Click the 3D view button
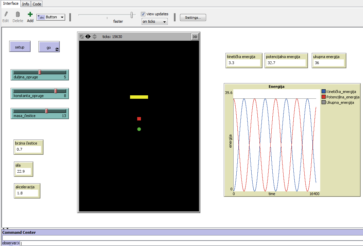Screen dimensions: 363x246 point(195,37)
